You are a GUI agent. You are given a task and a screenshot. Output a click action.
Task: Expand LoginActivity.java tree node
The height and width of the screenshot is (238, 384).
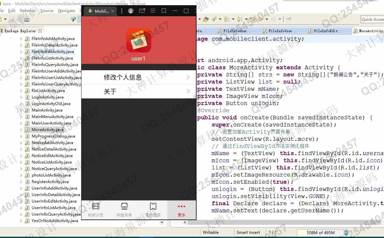tap(21, 97)
